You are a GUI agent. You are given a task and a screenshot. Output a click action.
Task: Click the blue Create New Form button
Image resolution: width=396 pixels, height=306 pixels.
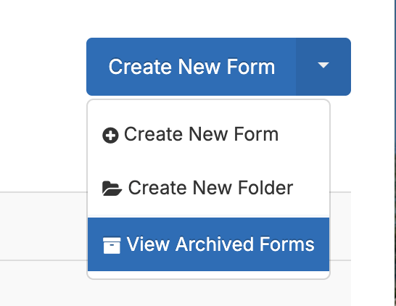pos(191,67)
